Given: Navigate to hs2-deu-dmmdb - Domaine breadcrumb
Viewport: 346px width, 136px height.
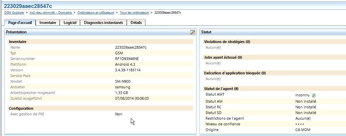Looking at the screenshot, I should (x=50, y=12).
